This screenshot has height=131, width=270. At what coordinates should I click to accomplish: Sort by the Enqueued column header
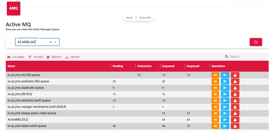(x=168, y=66)
